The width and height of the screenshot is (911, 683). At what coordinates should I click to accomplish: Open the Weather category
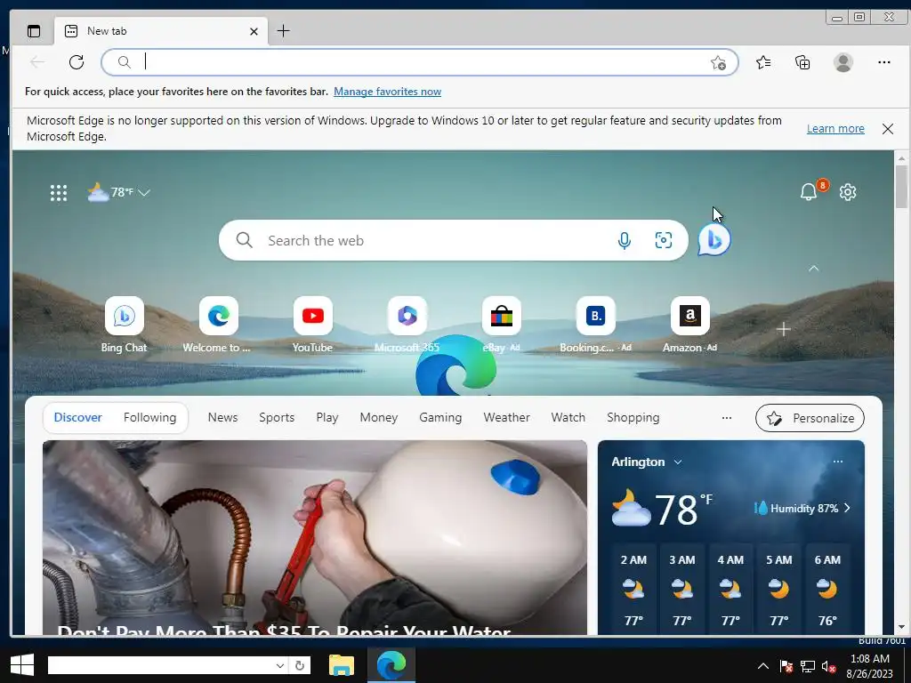(x=506, y=418)
